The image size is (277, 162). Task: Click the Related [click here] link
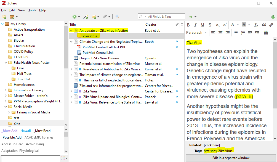pos(212,145)
